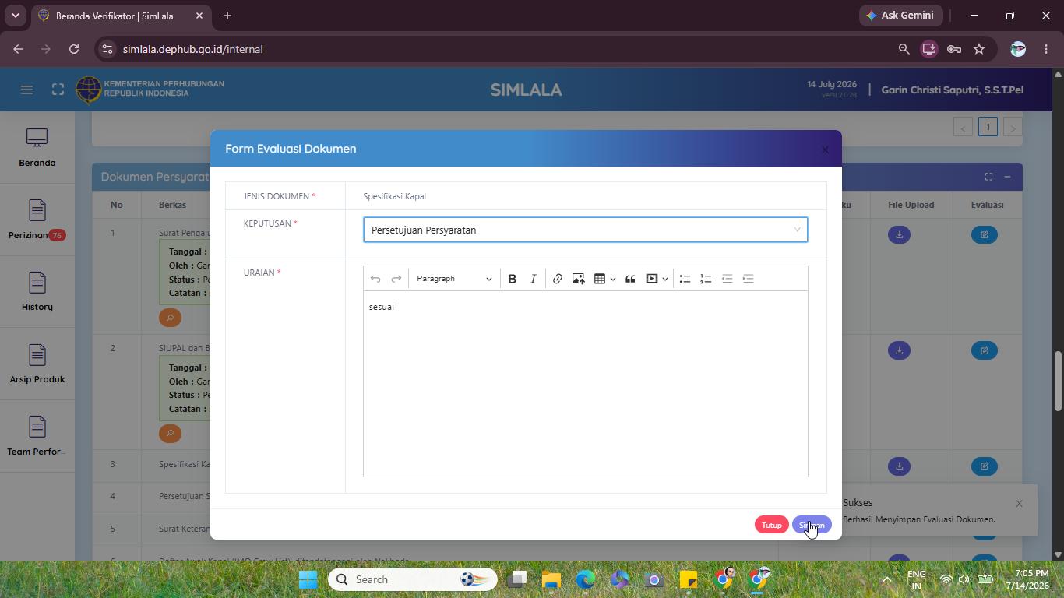Toggle bulleted list in the editor
Image resolution: width=1064 pixels, height=598 pixels.
click(685, 279)
